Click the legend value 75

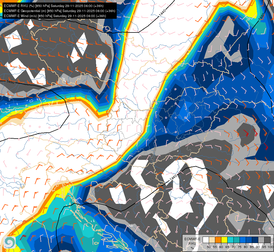coord(240,247)
